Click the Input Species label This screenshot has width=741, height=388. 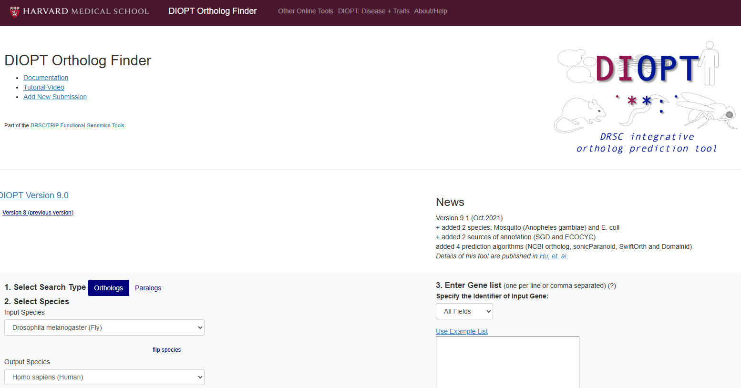tap(24, 312)
